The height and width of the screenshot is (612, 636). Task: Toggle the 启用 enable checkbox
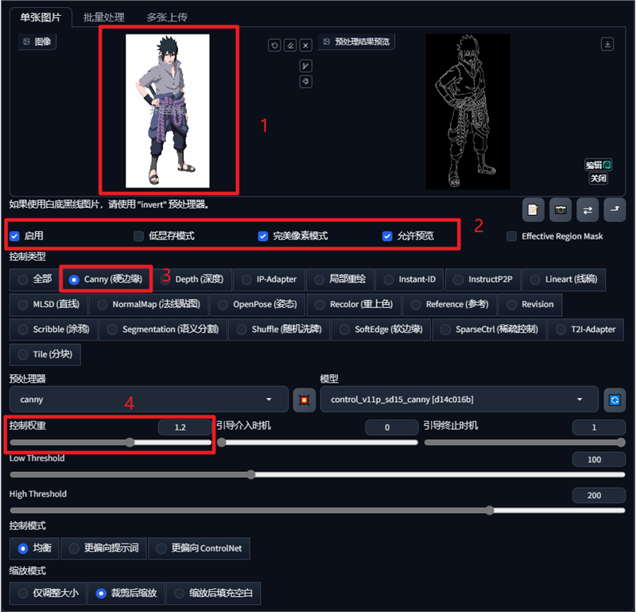tap(14, 236)
